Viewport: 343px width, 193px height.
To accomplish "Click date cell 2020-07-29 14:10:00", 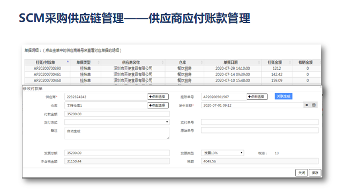I will (233, 68).
